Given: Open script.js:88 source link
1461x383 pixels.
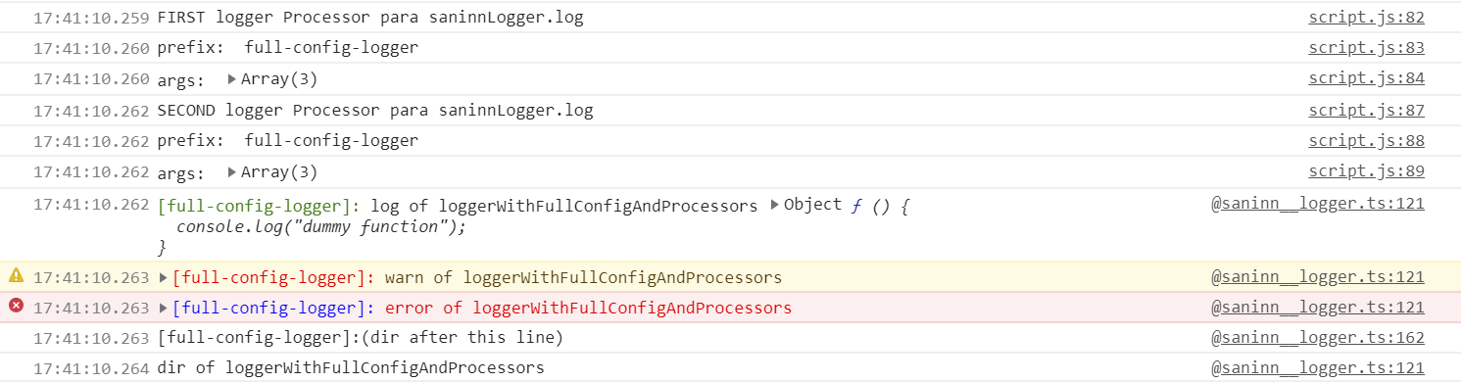Looking at the screenshot, I should 1366,141.
